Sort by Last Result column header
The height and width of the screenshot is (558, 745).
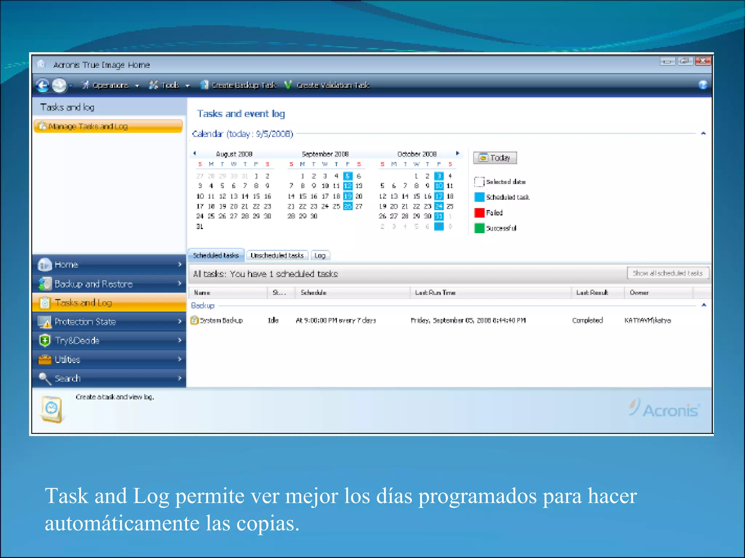(598, 292)
